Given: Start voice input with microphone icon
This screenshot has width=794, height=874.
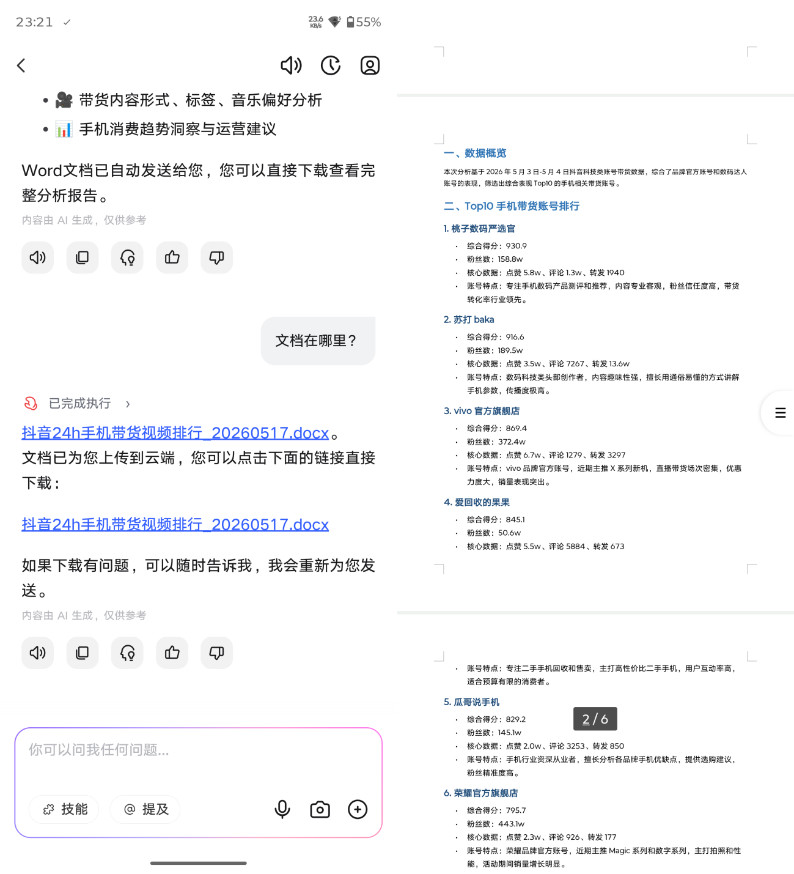Looking at the screenshot, I should [282, 809].
